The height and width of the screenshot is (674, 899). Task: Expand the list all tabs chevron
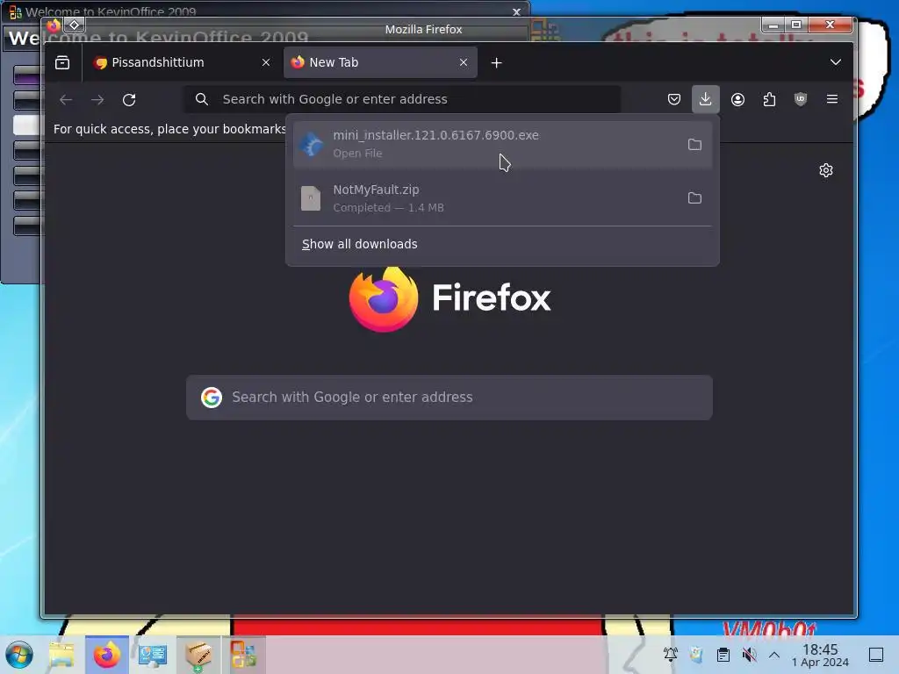point(836,62)
